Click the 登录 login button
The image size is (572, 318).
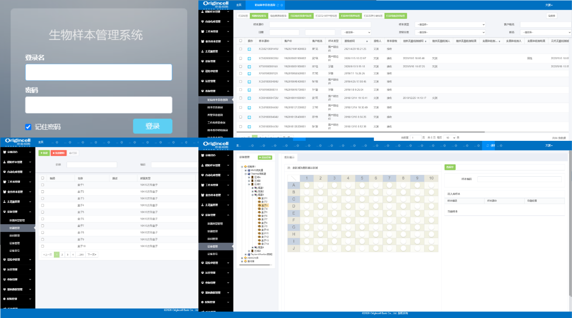click(x=153, y=126)
